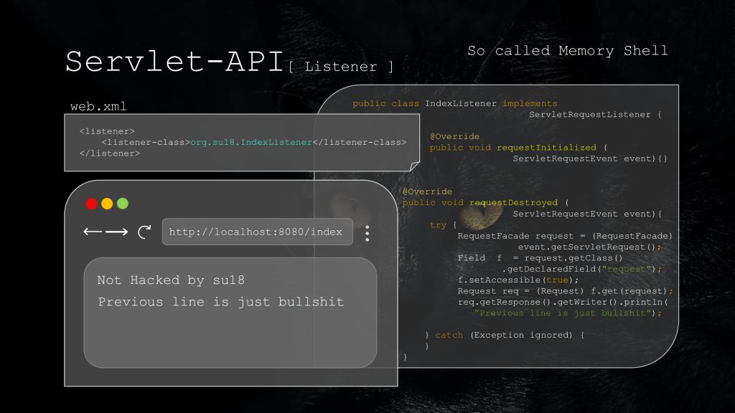Click "Request req = (Request) f.get(request);" line
The height and width of the screenshot is (413, 735).
coord(565,291)
